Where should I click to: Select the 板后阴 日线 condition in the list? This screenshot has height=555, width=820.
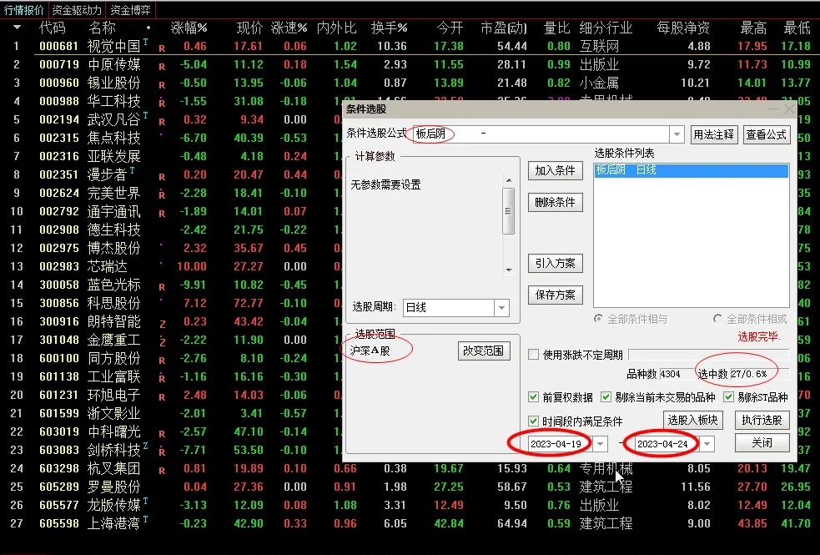point(692,170)
